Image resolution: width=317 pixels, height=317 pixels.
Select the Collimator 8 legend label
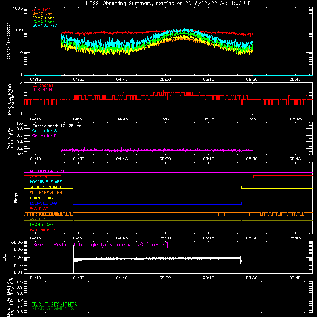44,131
